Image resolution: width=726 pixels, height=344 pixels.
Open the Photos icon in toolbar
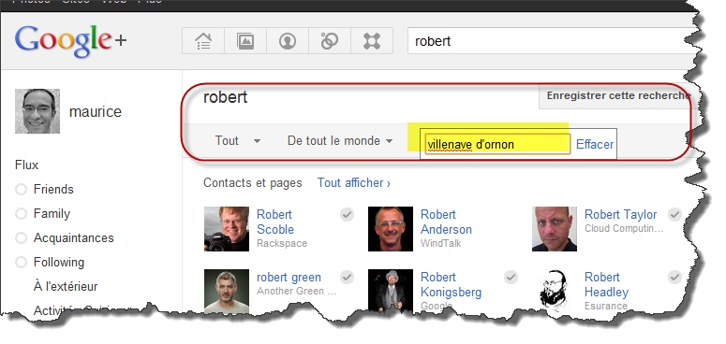[245, 41]
